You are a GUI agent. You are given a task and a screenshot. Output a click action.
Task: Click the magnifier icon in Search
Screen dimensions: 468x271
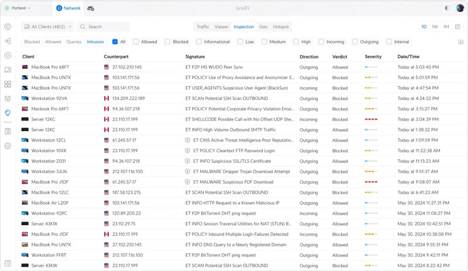[x=82, y=26]
